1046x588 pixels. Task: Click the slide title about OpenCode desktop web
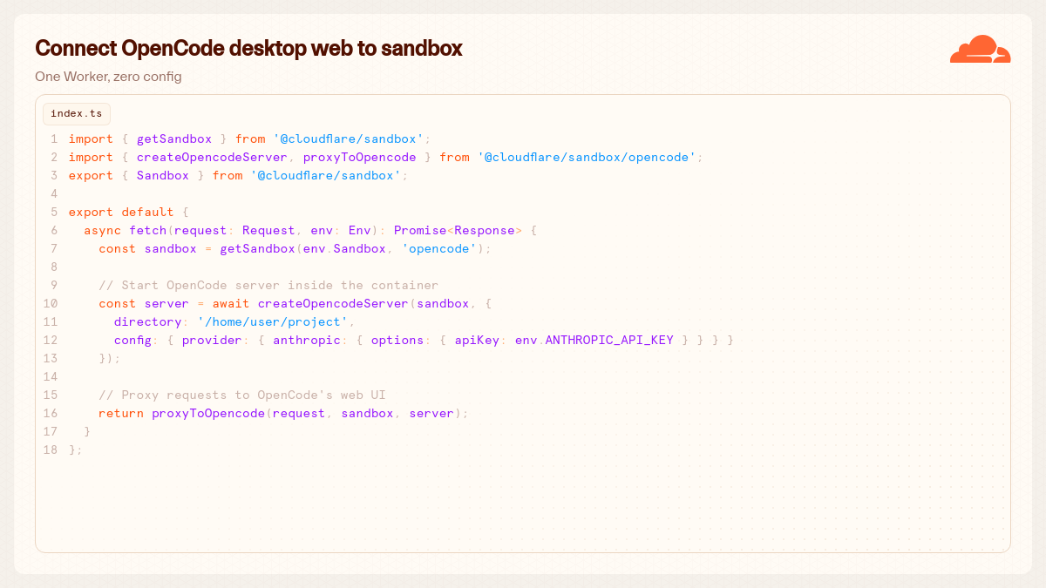tap(248, 48)
